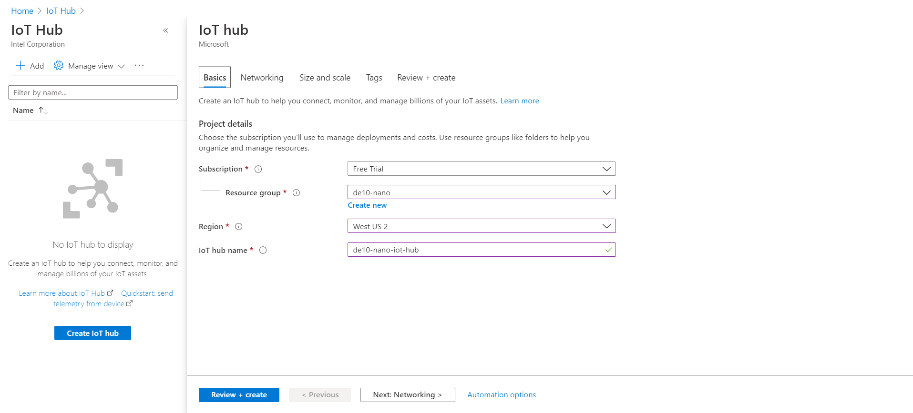Expand the Subscription Free Trial dropdown
The image size is (913, 413).
click(x=482, y=169)
